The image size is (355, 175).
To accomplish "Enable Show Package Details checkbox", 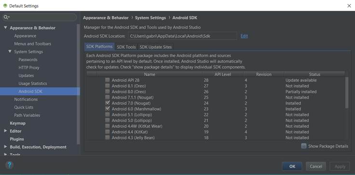I will 304,146.
